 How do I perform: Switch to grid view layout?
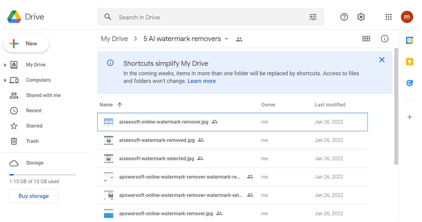point(366,38)
